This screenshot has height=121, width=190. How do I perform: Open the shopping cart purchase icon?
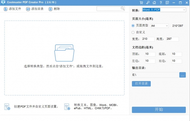[x=141, y=3]
